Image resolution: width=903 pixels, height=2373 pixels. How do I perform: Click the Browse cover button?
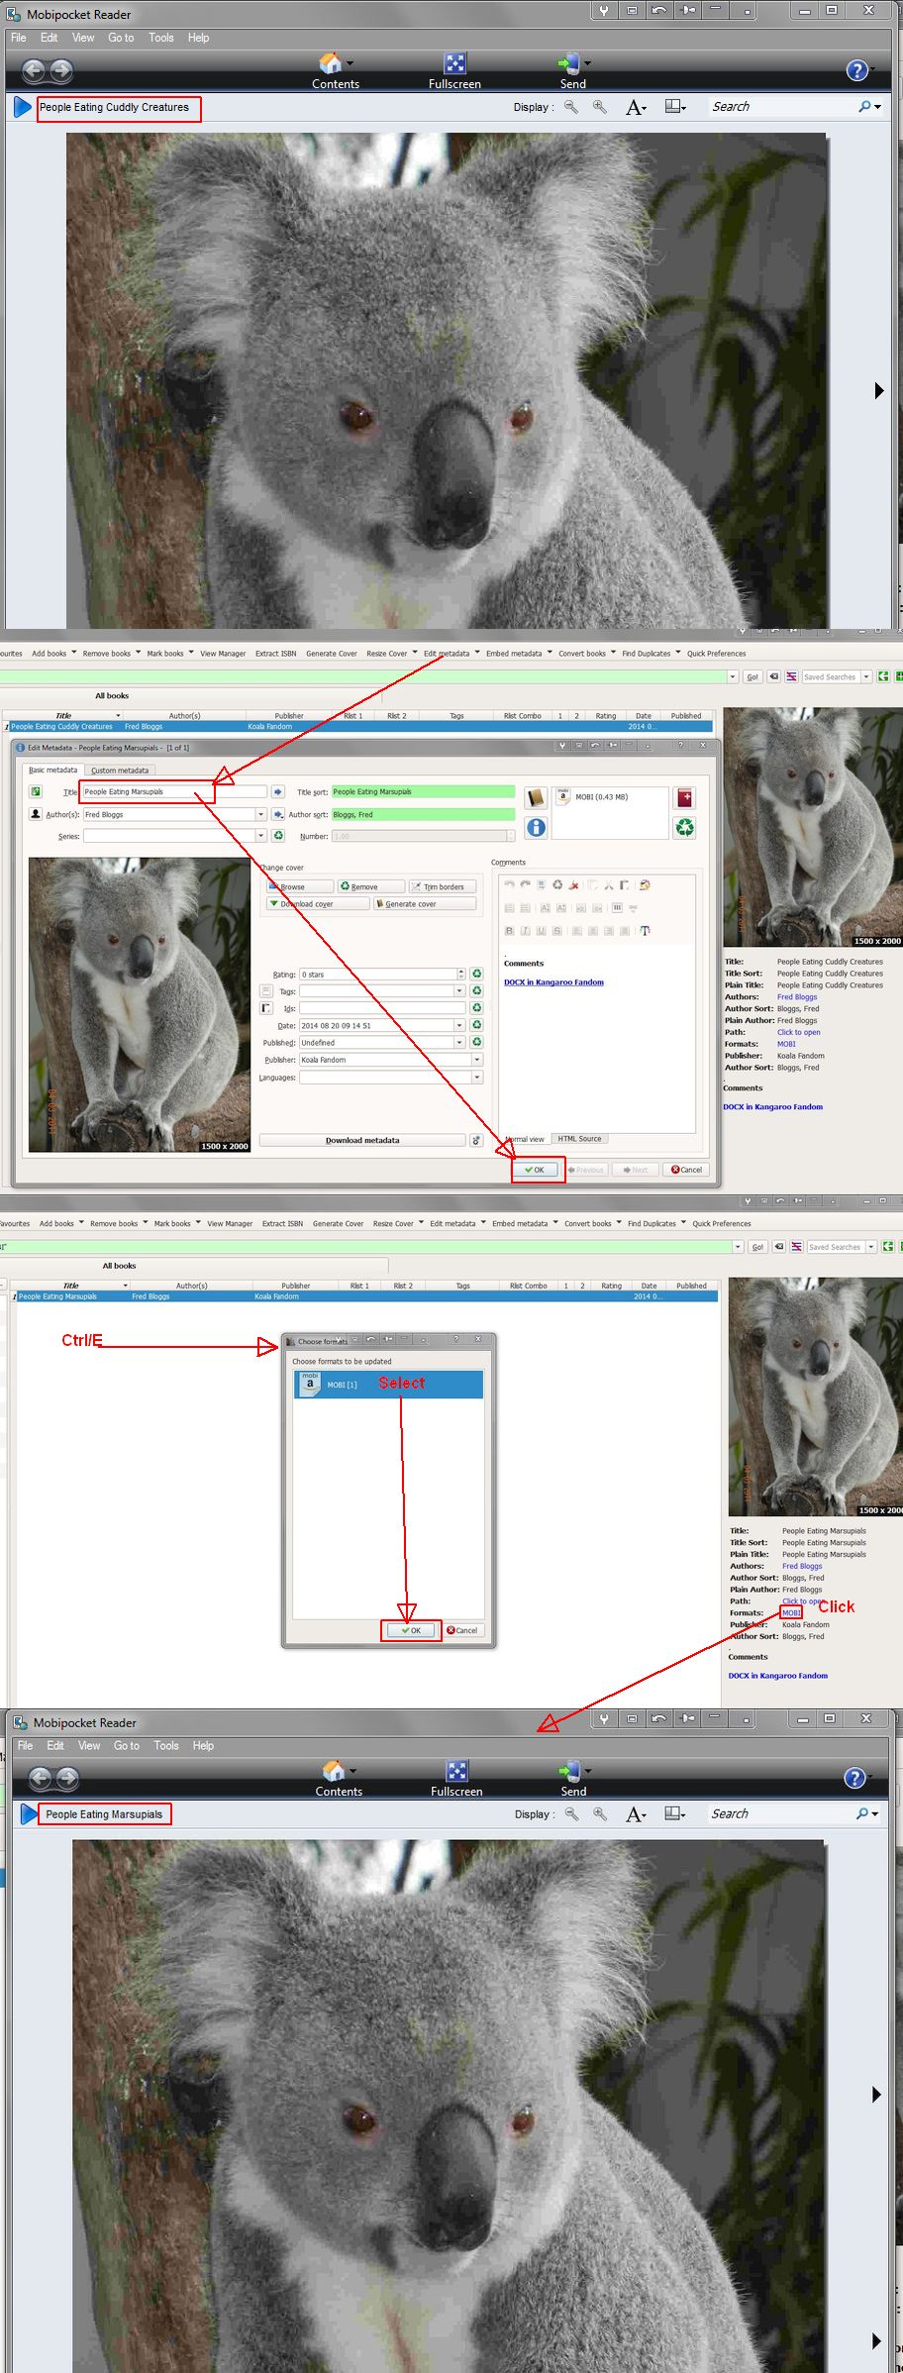click(300, 887)
